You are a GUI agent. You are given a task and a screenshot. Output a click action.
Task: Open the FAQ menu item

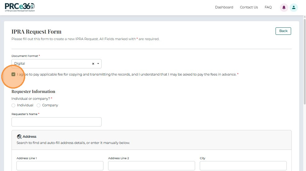click(268, 7)
